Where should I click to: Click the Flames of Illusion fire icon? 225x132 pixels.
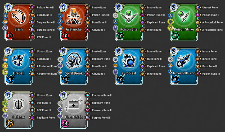point(184,61)
